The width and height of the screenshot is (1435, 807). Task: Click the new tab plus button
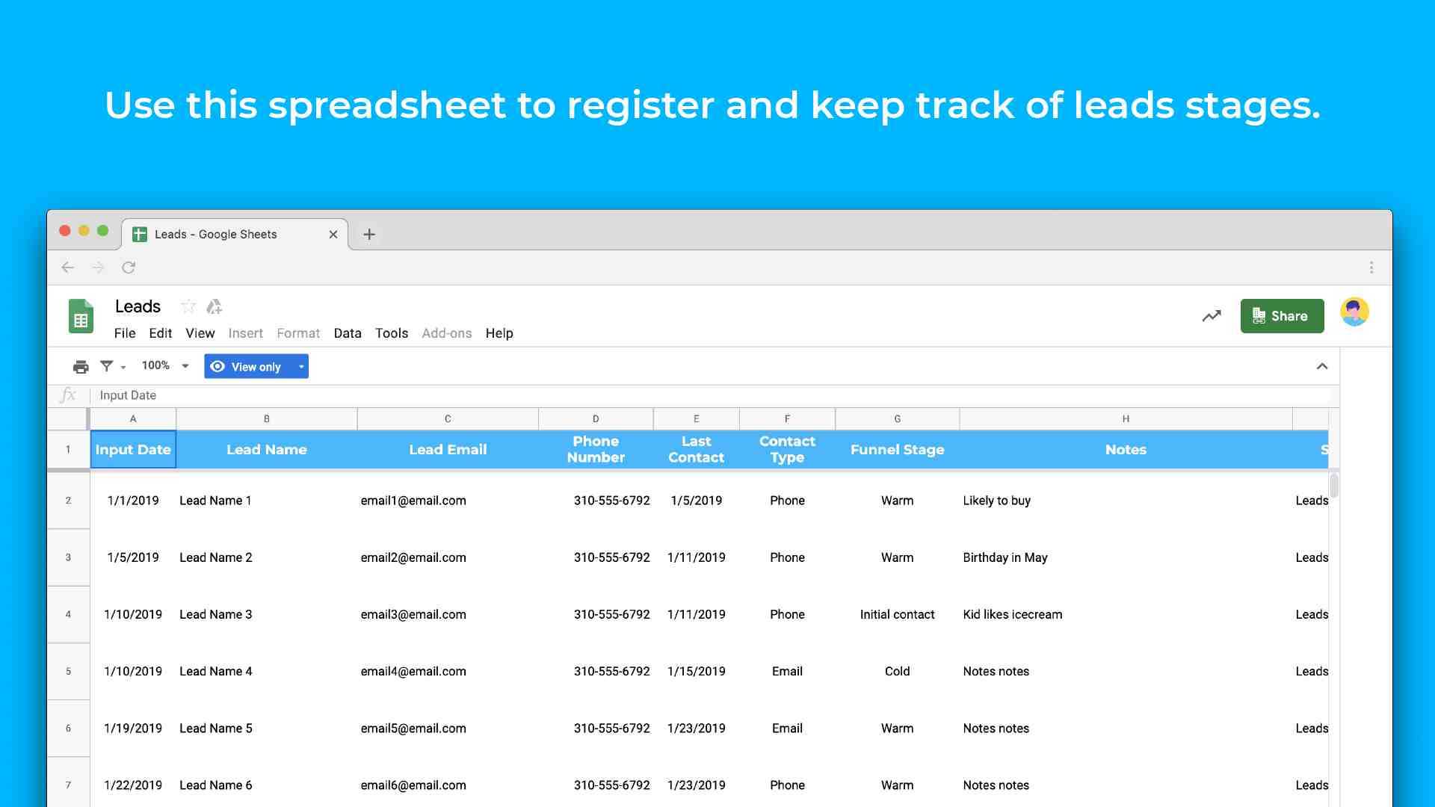point(368,234)
